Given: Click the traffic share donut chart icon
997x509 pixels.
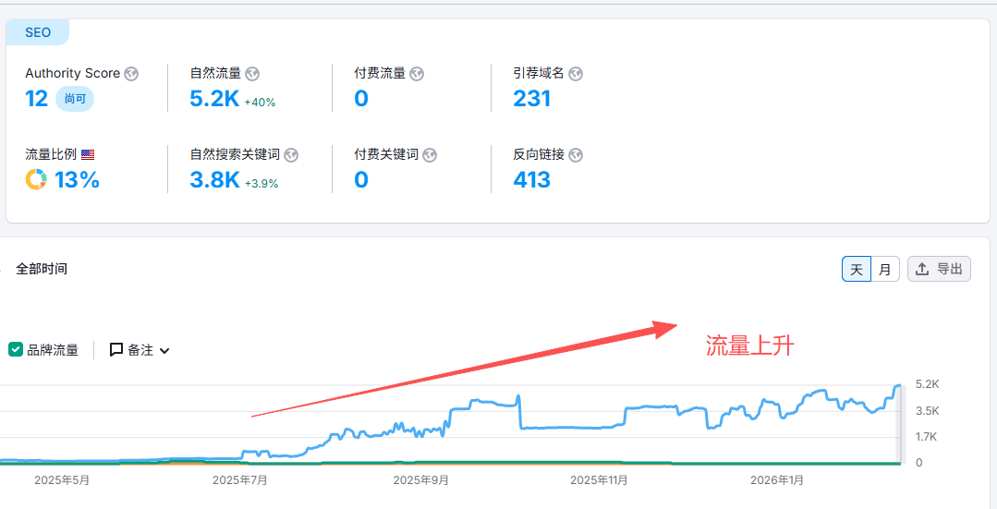Looking at the screenshot, I should coord(36,180).
